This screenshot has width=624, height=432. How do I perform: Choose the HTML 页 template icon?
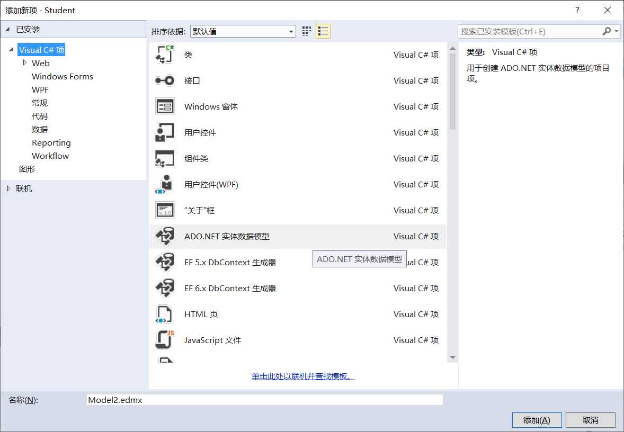[165, 314]
